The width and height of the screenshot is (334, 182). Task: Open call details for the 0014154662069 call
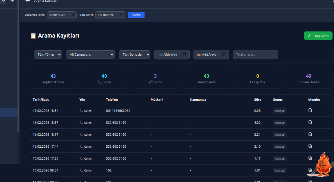(310, 110)
